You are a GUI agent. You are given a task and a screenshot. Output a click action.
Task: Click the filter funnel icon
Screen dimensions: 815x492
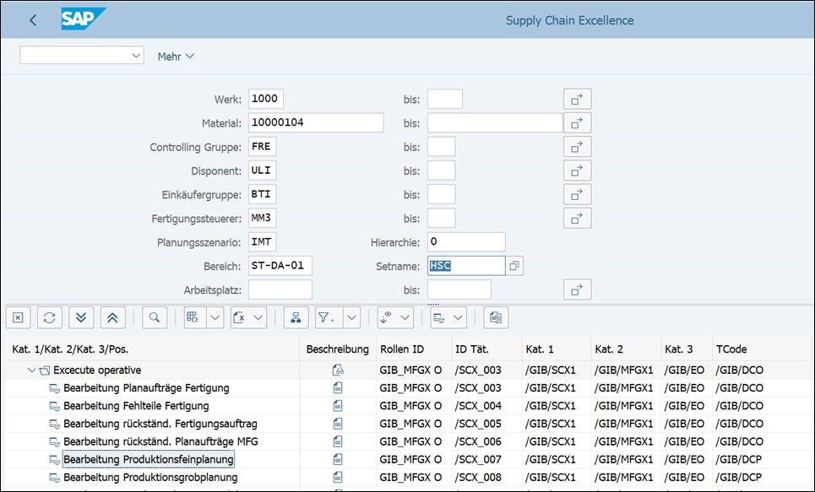[x=325, y=317]
